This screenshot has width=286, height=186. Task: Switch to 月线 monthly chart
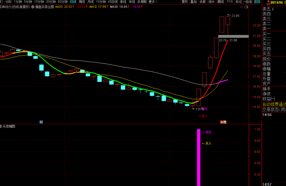90,2
